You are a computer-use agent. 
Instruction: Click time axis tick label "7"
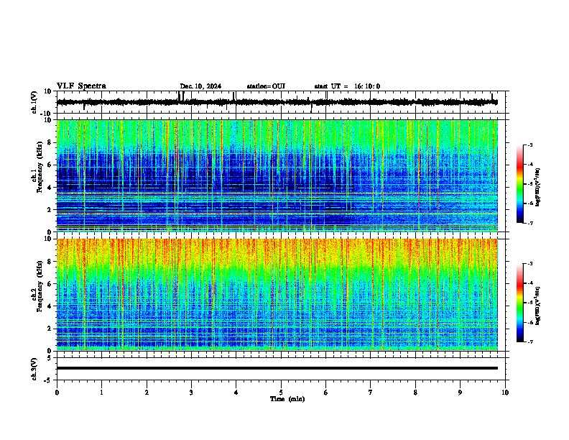point(371,393)
